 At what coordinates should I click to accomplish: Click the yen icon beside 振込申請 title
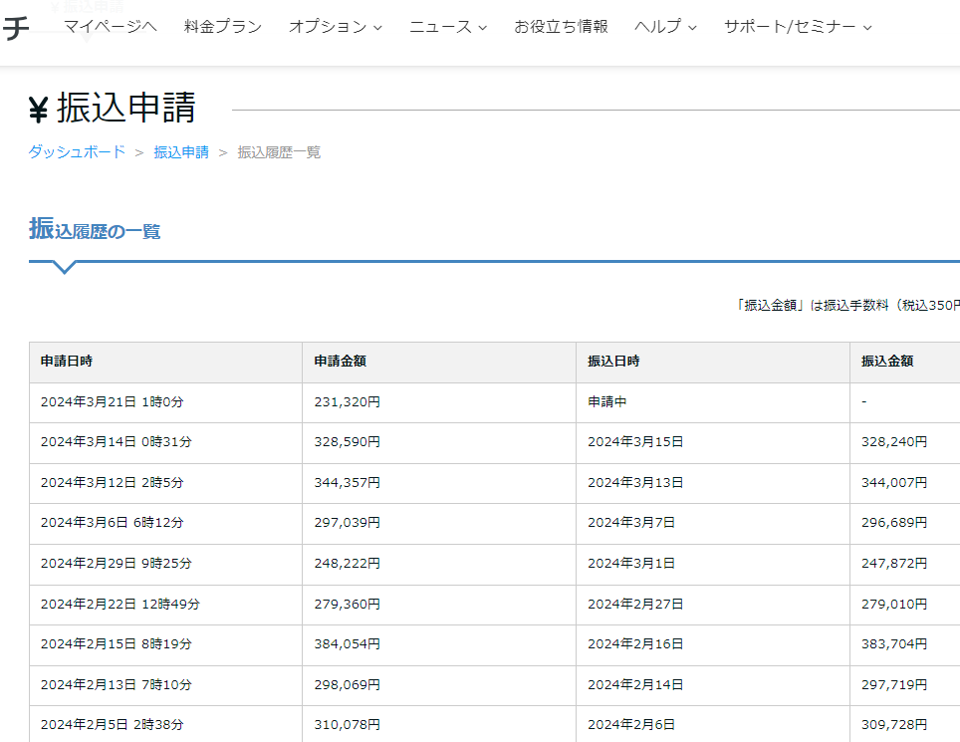point(38,110)
